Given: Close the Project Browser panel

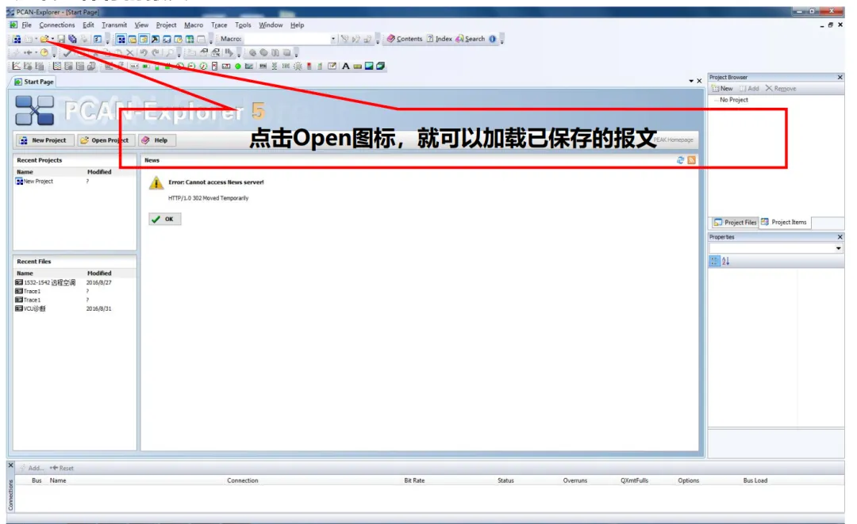Looking at the screenshot, I should click(x=840, y=78).
